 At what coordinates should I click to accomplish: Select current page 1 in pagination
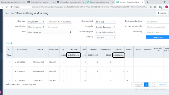pos(146,85)
